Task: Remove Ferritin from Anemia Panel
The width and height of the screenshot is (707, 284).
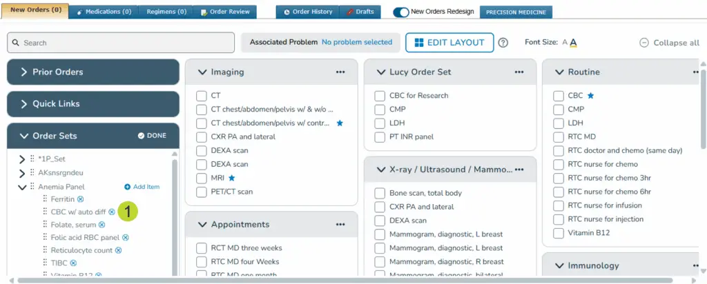Action: coord(81,199)
